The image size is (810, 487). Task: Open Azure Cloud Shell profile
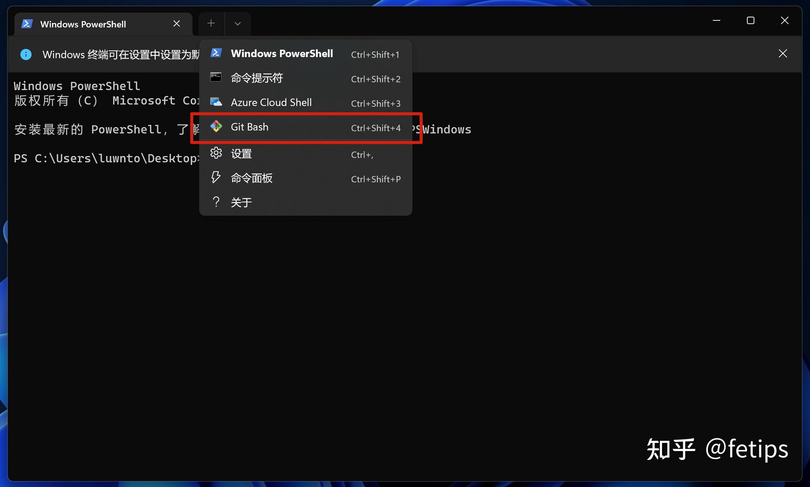(x=271, y=102)
